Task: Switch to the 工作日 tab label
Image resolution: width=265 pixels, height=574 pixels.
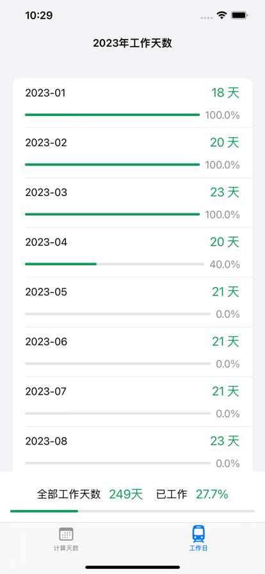Action: (x=198, y=548)
